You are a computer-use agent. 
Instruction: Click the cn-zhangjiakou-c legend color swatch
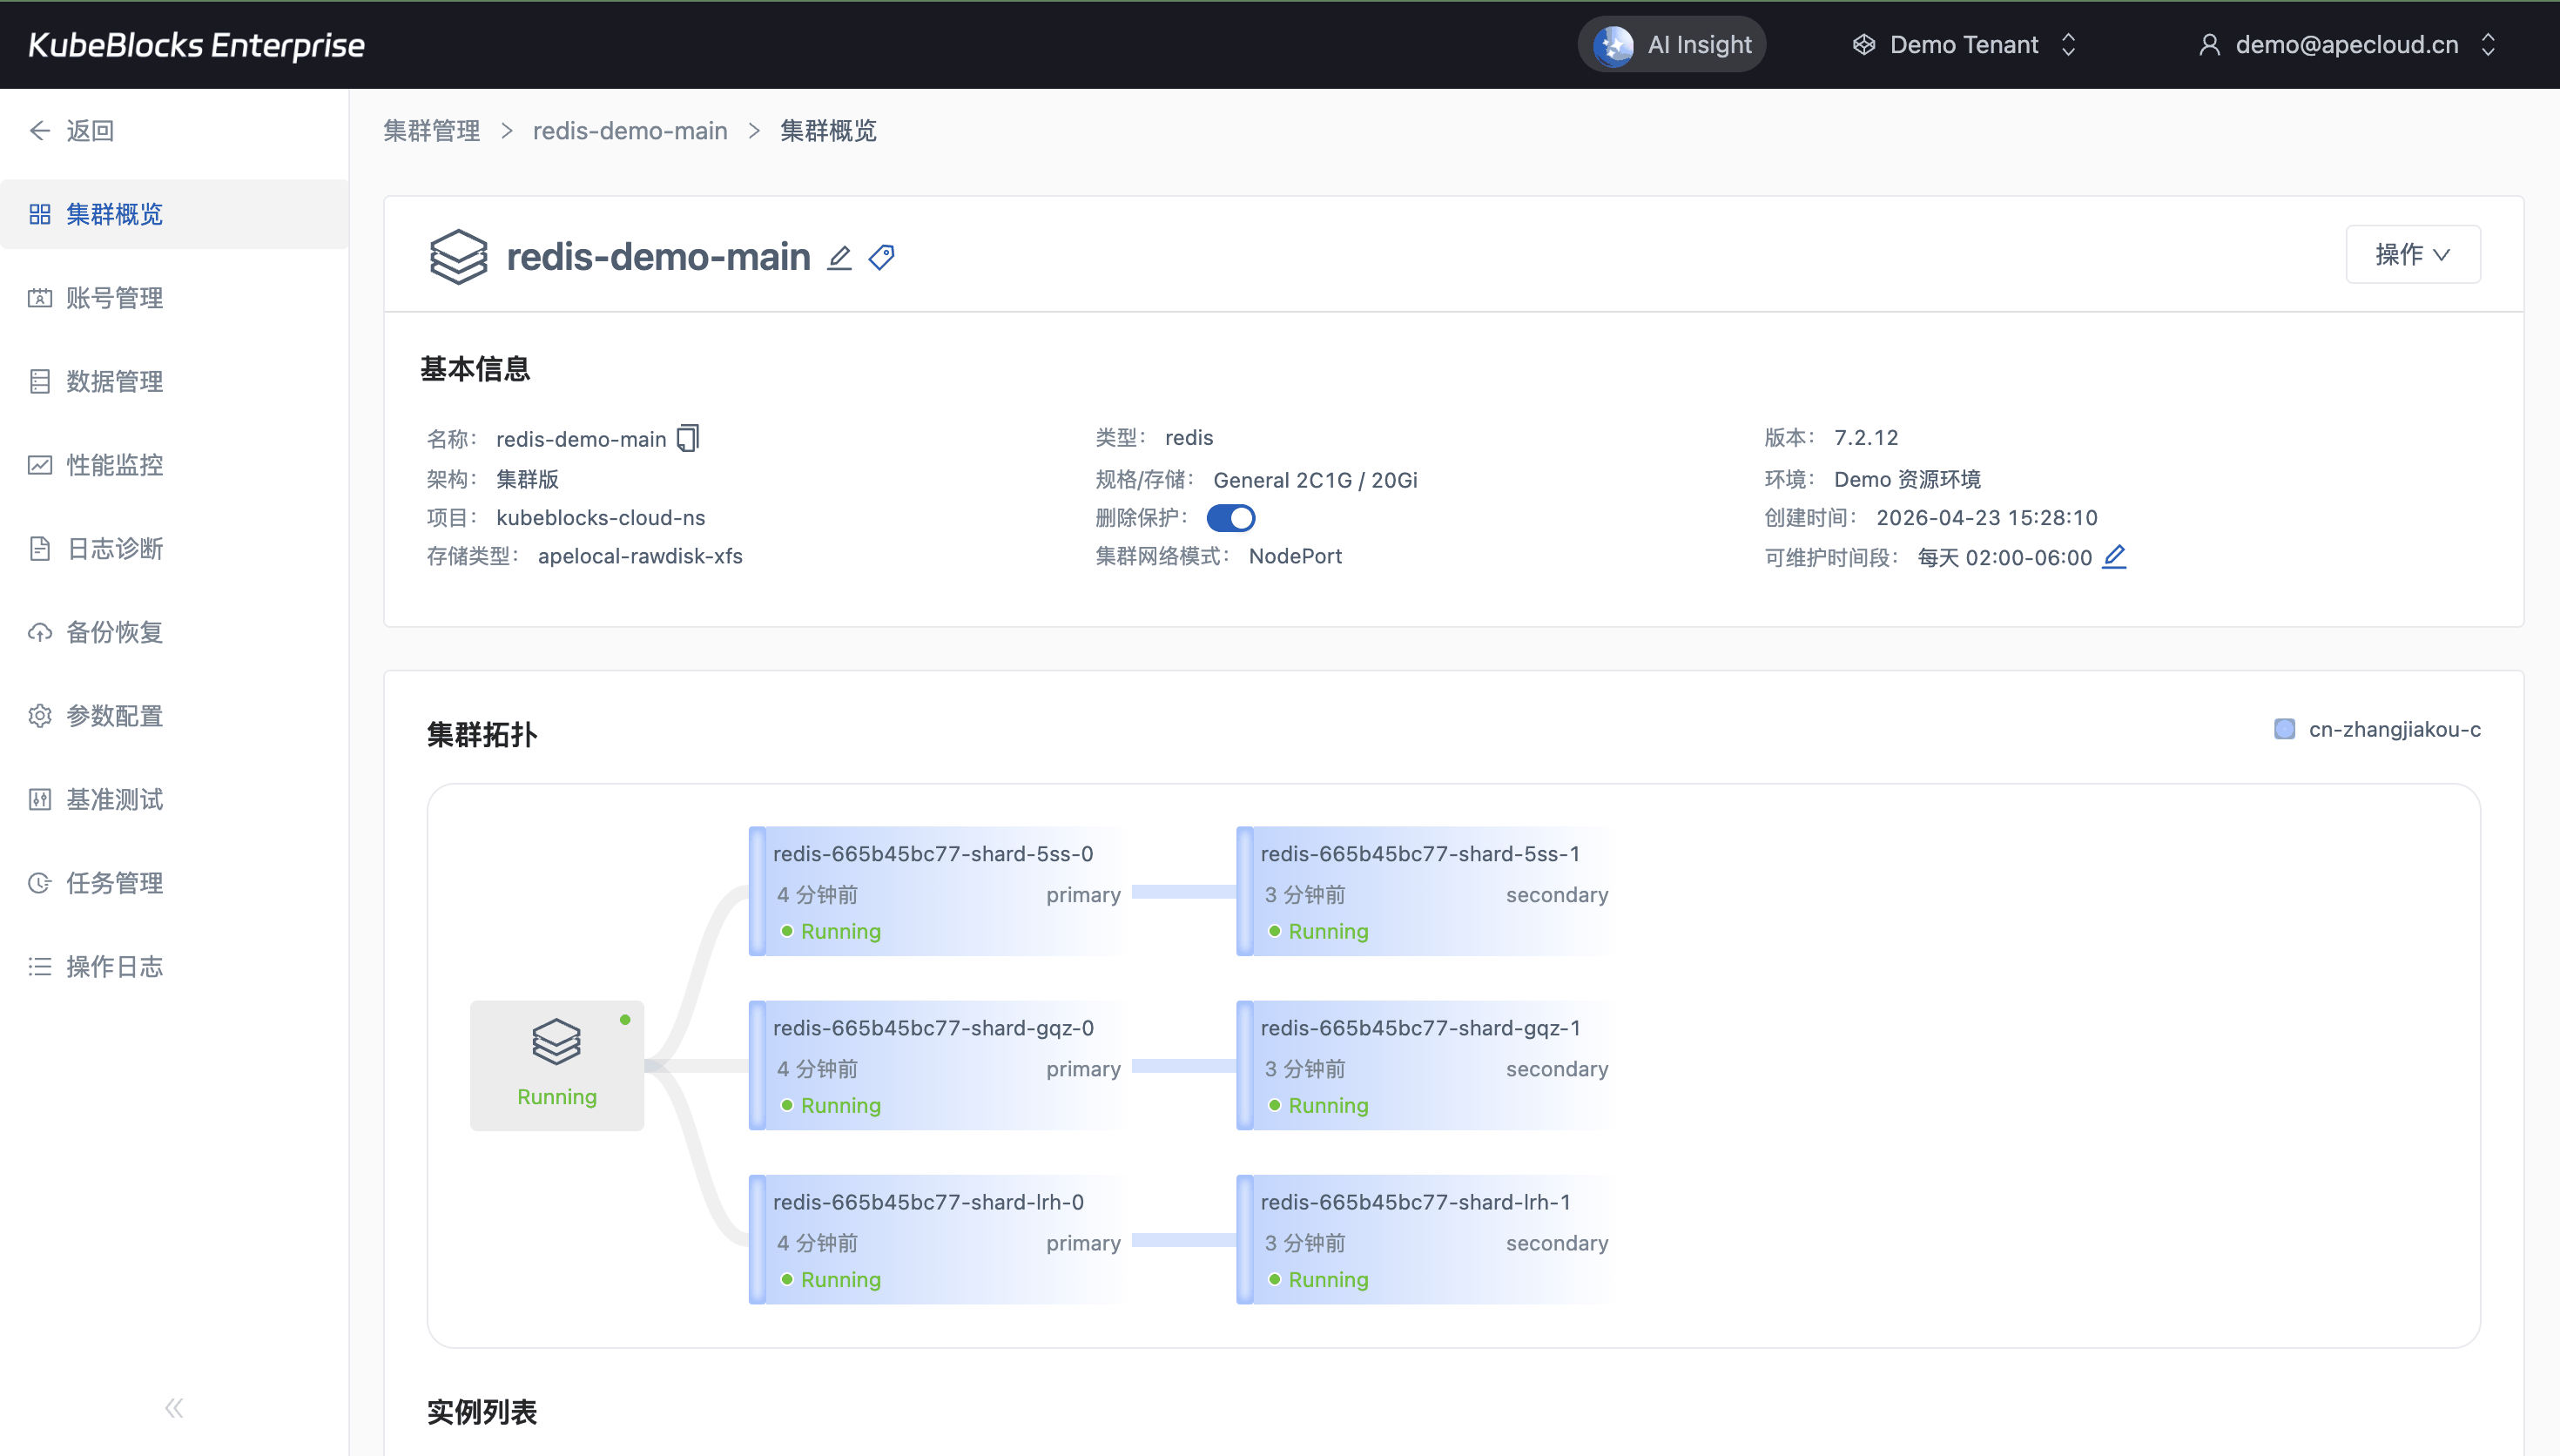(2284, 729)
